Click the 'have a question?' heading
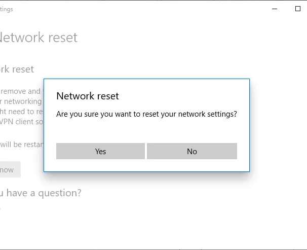307x250 pixels. pos(41,193)
